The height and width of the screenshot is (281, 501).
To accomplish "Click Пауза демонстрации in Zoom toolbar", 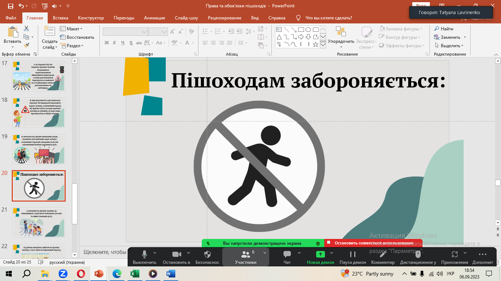I will pos(353,257).
